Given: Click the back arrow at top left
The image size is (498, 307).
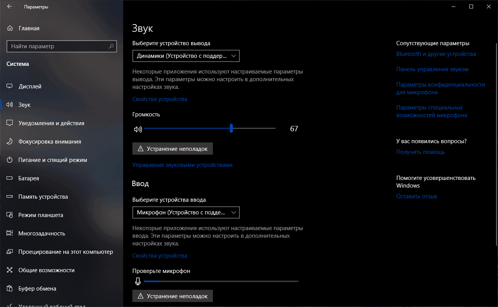Looking at the screenshot, I should [x=9, y=6].
